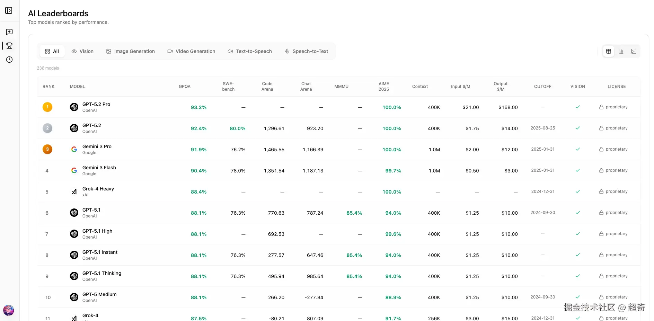Select the Video Generation tab
Screen dimensions: 654x321
192,51
